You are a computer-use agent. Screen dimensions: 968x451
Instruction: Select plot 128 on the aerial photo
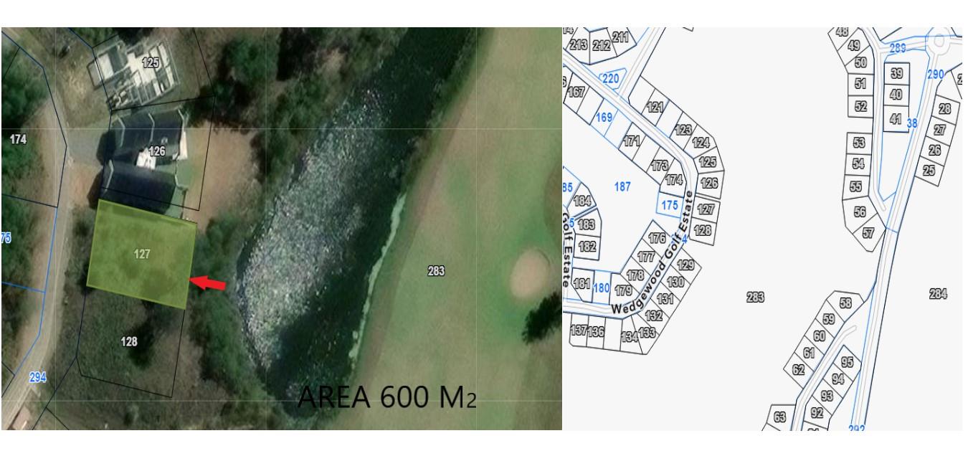click(x=129, y=341)
